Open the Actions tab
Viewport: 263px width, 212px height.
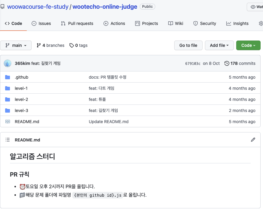coord(114,23)
